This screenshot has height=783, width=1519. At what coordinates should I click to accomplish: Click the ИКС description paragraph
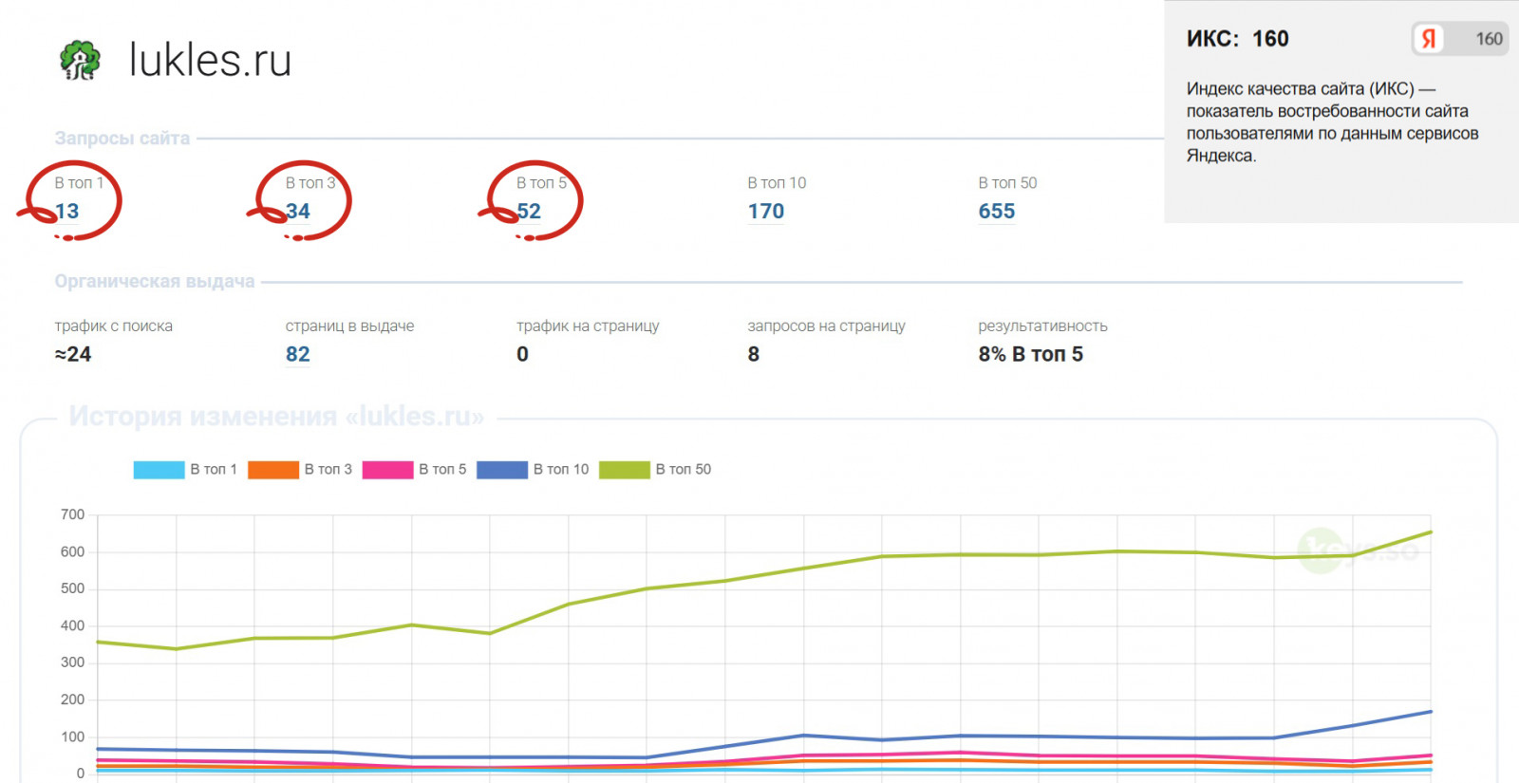pos(1332,122)
